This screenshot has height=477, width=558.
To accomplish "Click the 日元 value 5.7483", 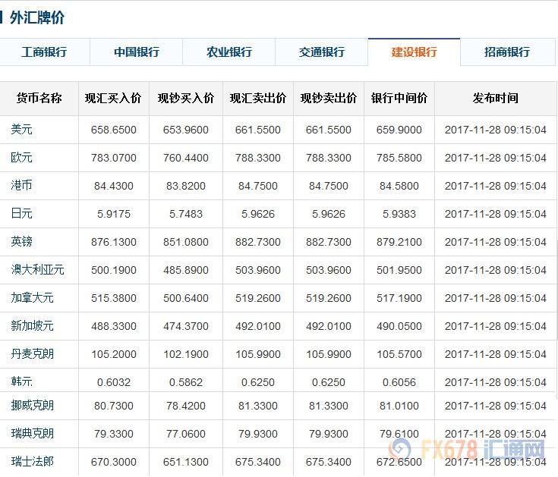I will coord(186,214).
